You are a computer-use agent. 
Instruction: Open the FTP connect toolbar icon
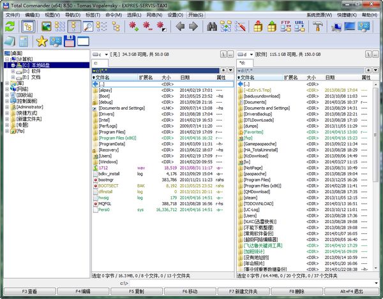[x=285, y=26]
